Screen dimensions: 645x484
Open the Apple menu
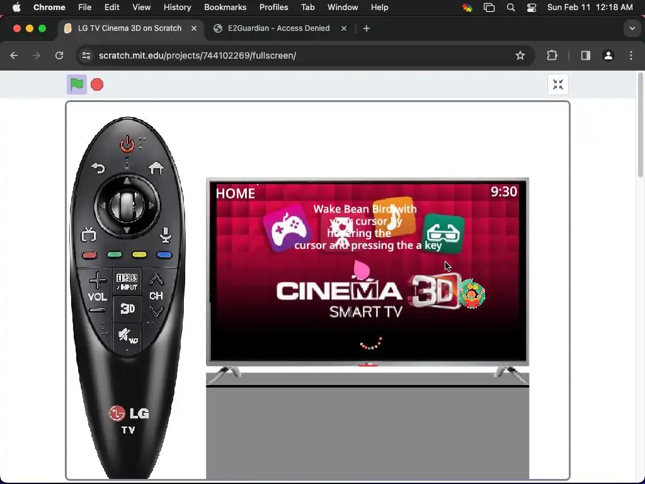pyautogui.click(x=16, y=8)
